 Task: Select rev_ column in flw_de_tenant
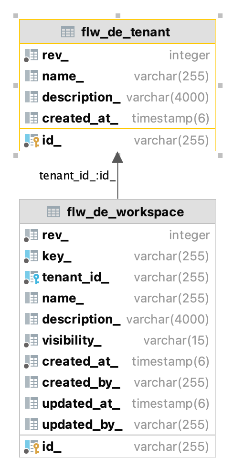coord(117,56)
